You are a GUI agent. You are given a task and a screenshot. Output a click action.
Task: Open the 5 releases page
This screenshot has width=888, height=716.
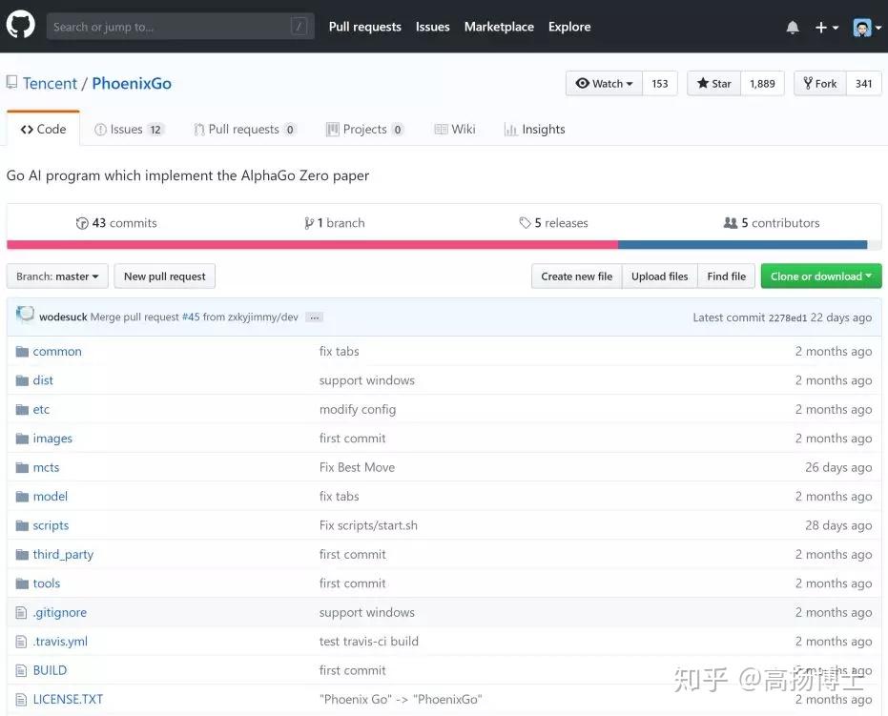coord(554,223)
